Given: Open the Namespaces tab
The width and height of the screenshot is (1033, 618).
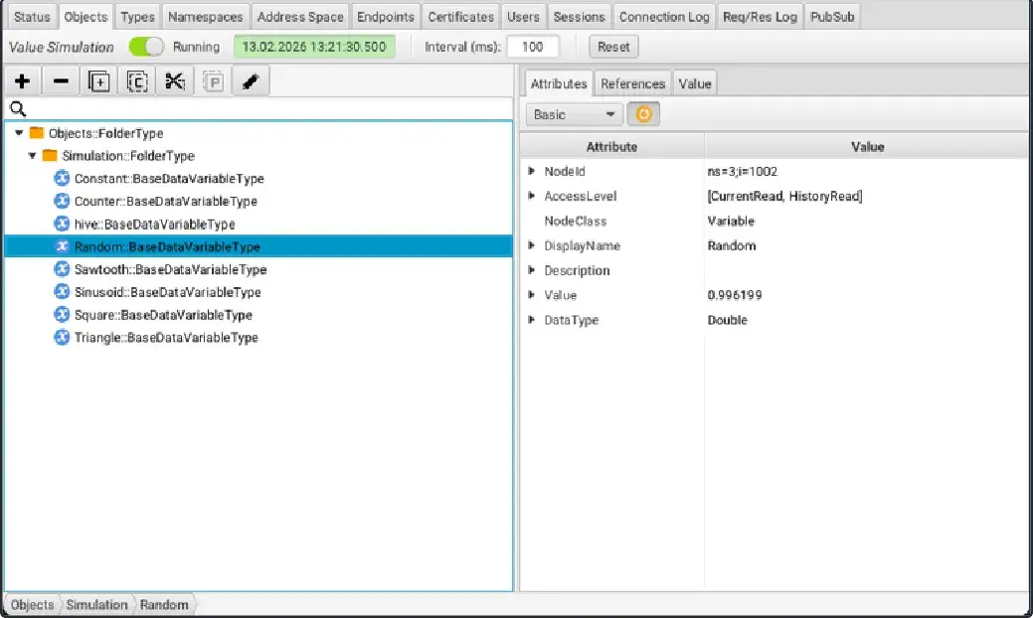Looking at the screenshot, I should coord(205,17).
